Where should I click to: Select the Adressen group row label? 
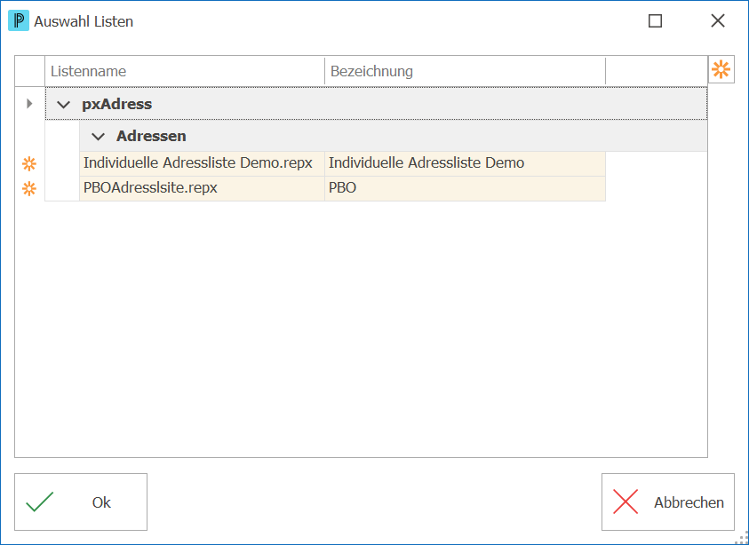tap(151, 136)
